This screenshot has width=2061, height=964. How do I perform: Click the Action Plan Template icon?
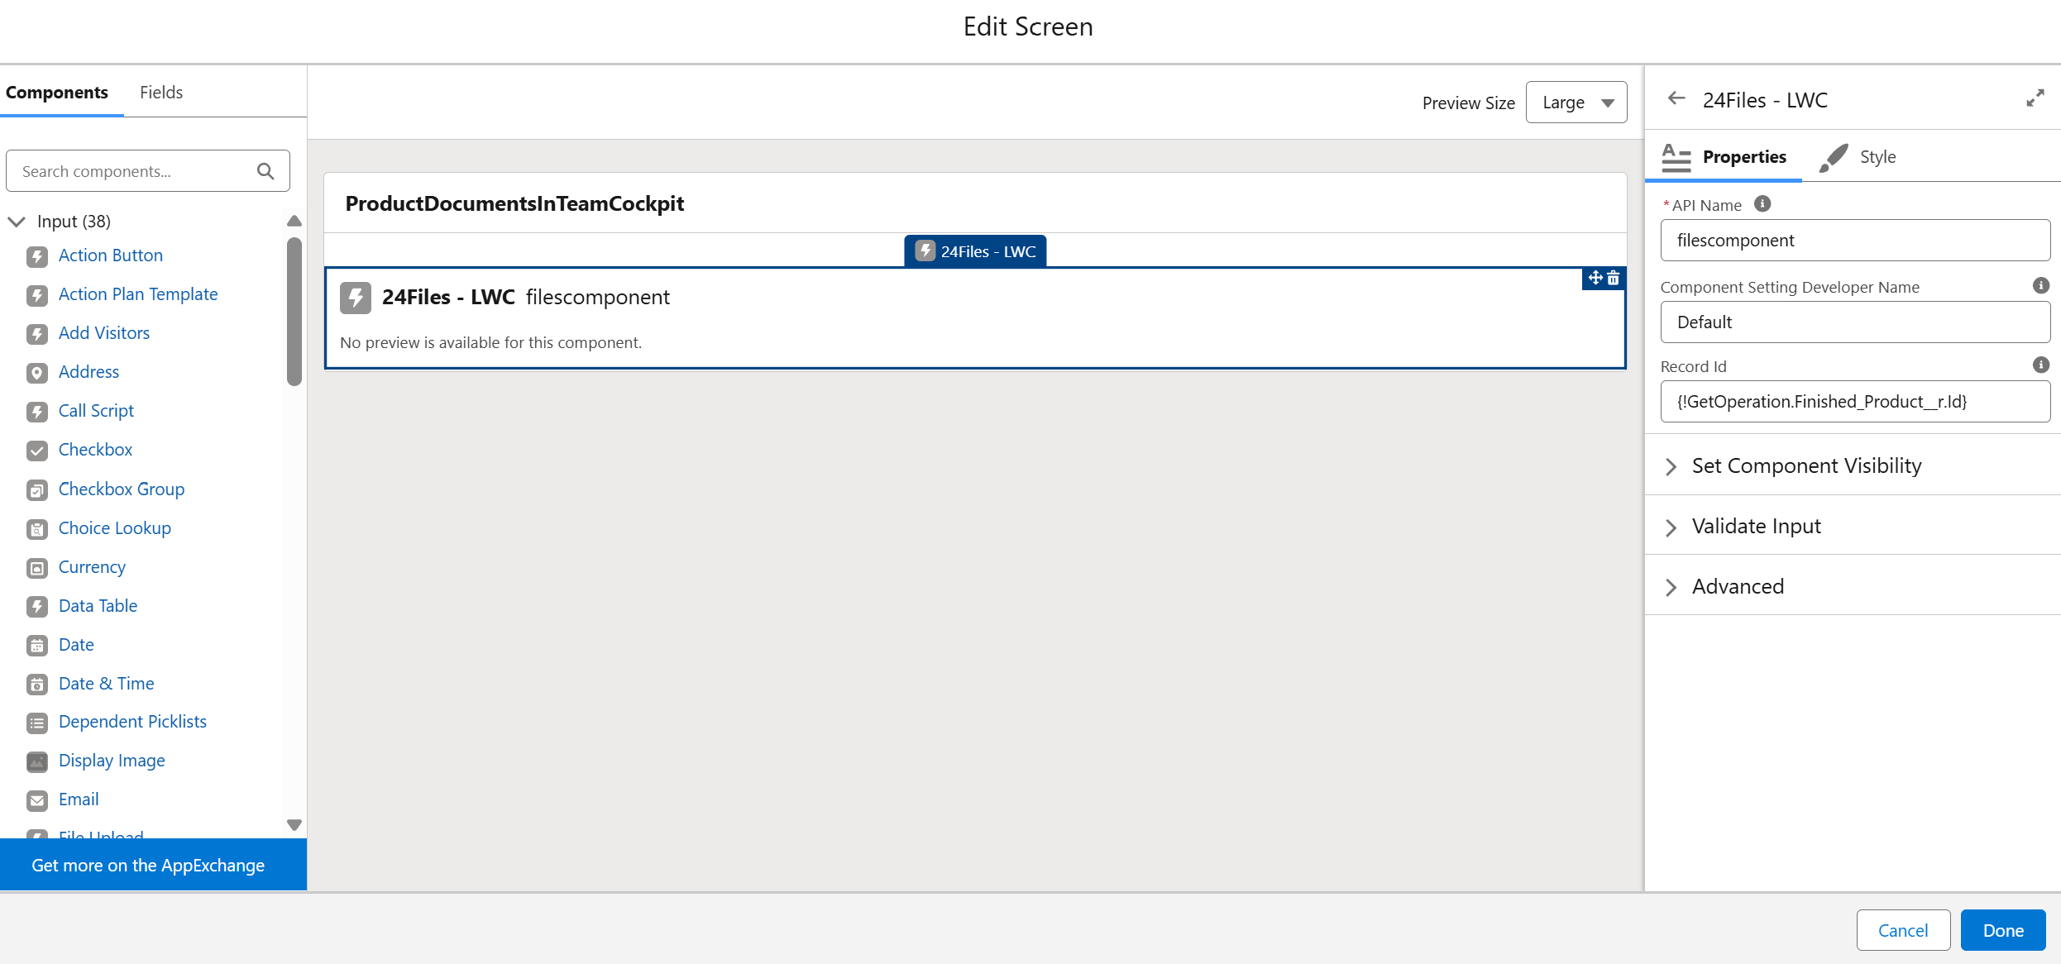point(37,295)
